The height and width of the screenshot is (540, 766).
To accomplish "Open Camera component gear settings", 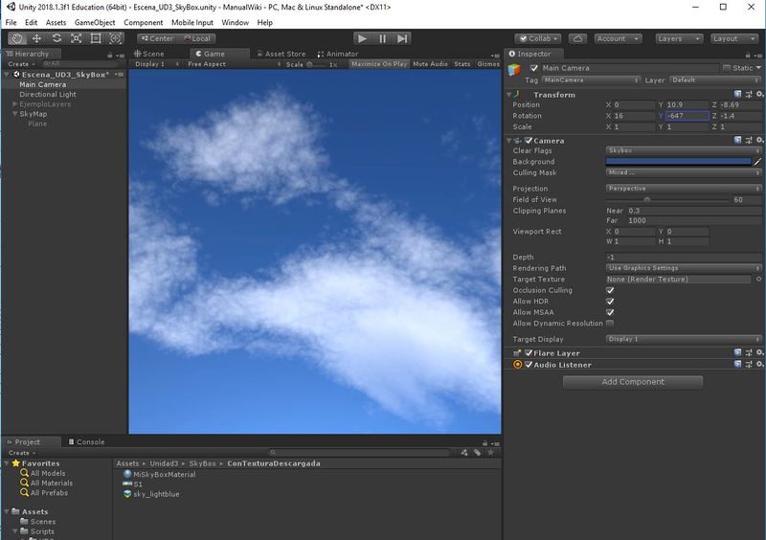I will (x=759, y=140).
